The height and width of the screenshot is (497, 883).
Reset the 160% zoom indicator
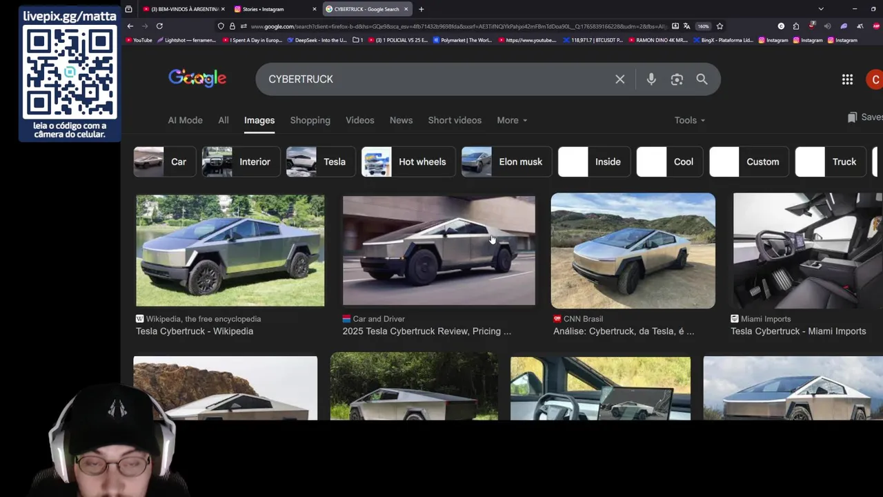pos(703,26)
